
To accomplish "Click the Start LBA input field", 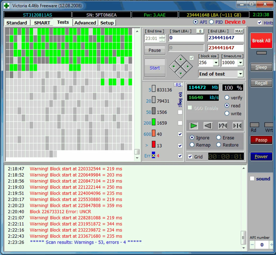I will click(x=186, y=38).
